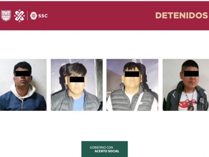
Task: Click the green Gobierno con Acento Social badge
Action: pyautogui.click(x=104, y=149)
